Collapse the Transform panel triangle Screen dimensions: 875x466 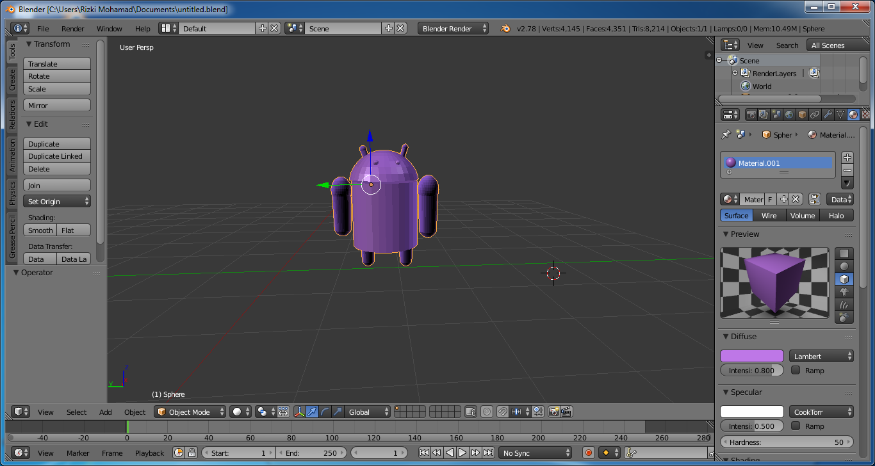click(29, 44)
